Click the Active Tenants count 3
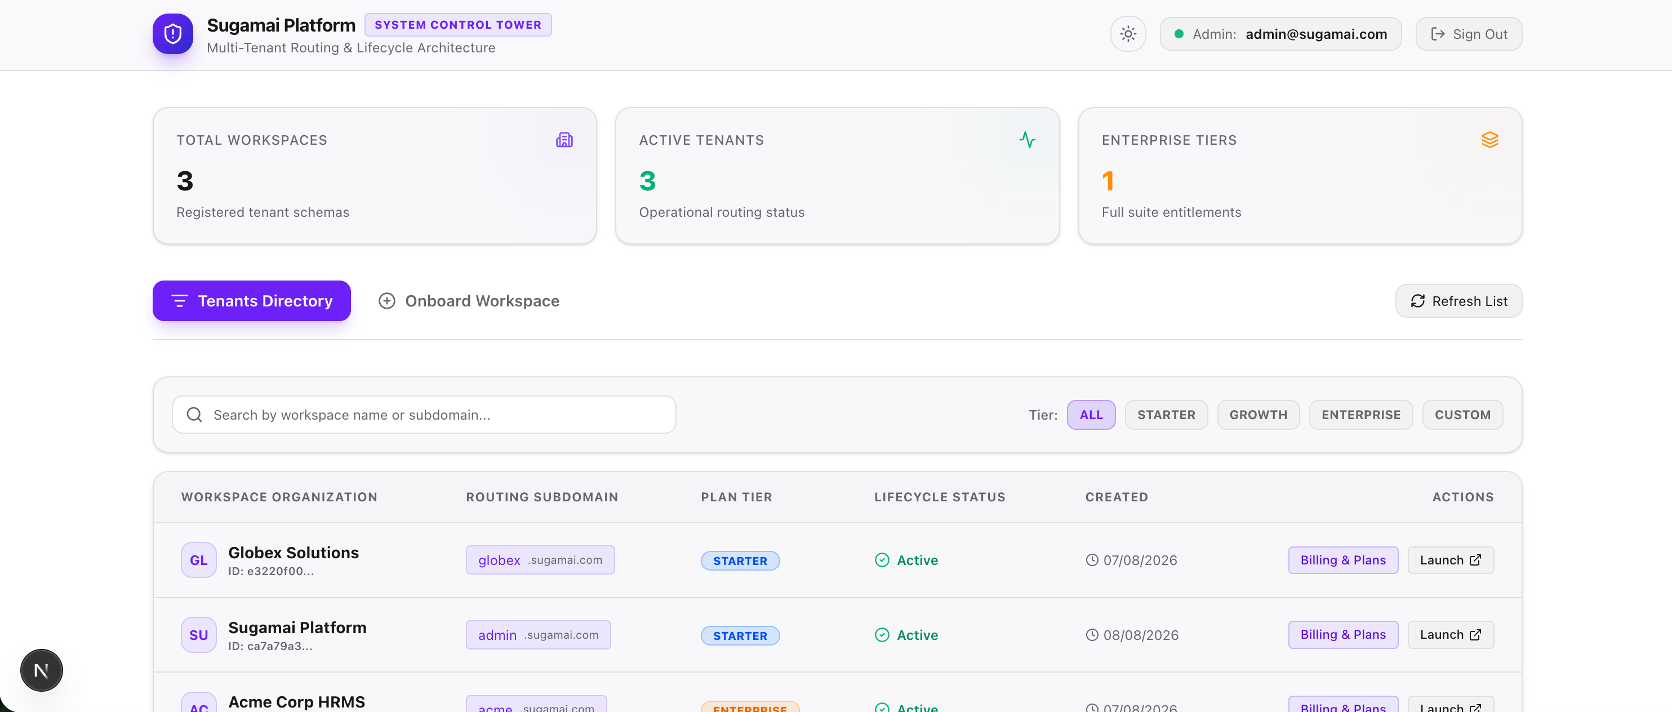The width and height of the screenshot is (1672, 712). tap(648, 180)
